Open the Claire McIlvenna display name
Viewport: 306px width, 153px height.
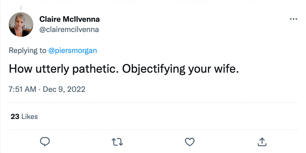click(69, 19)
